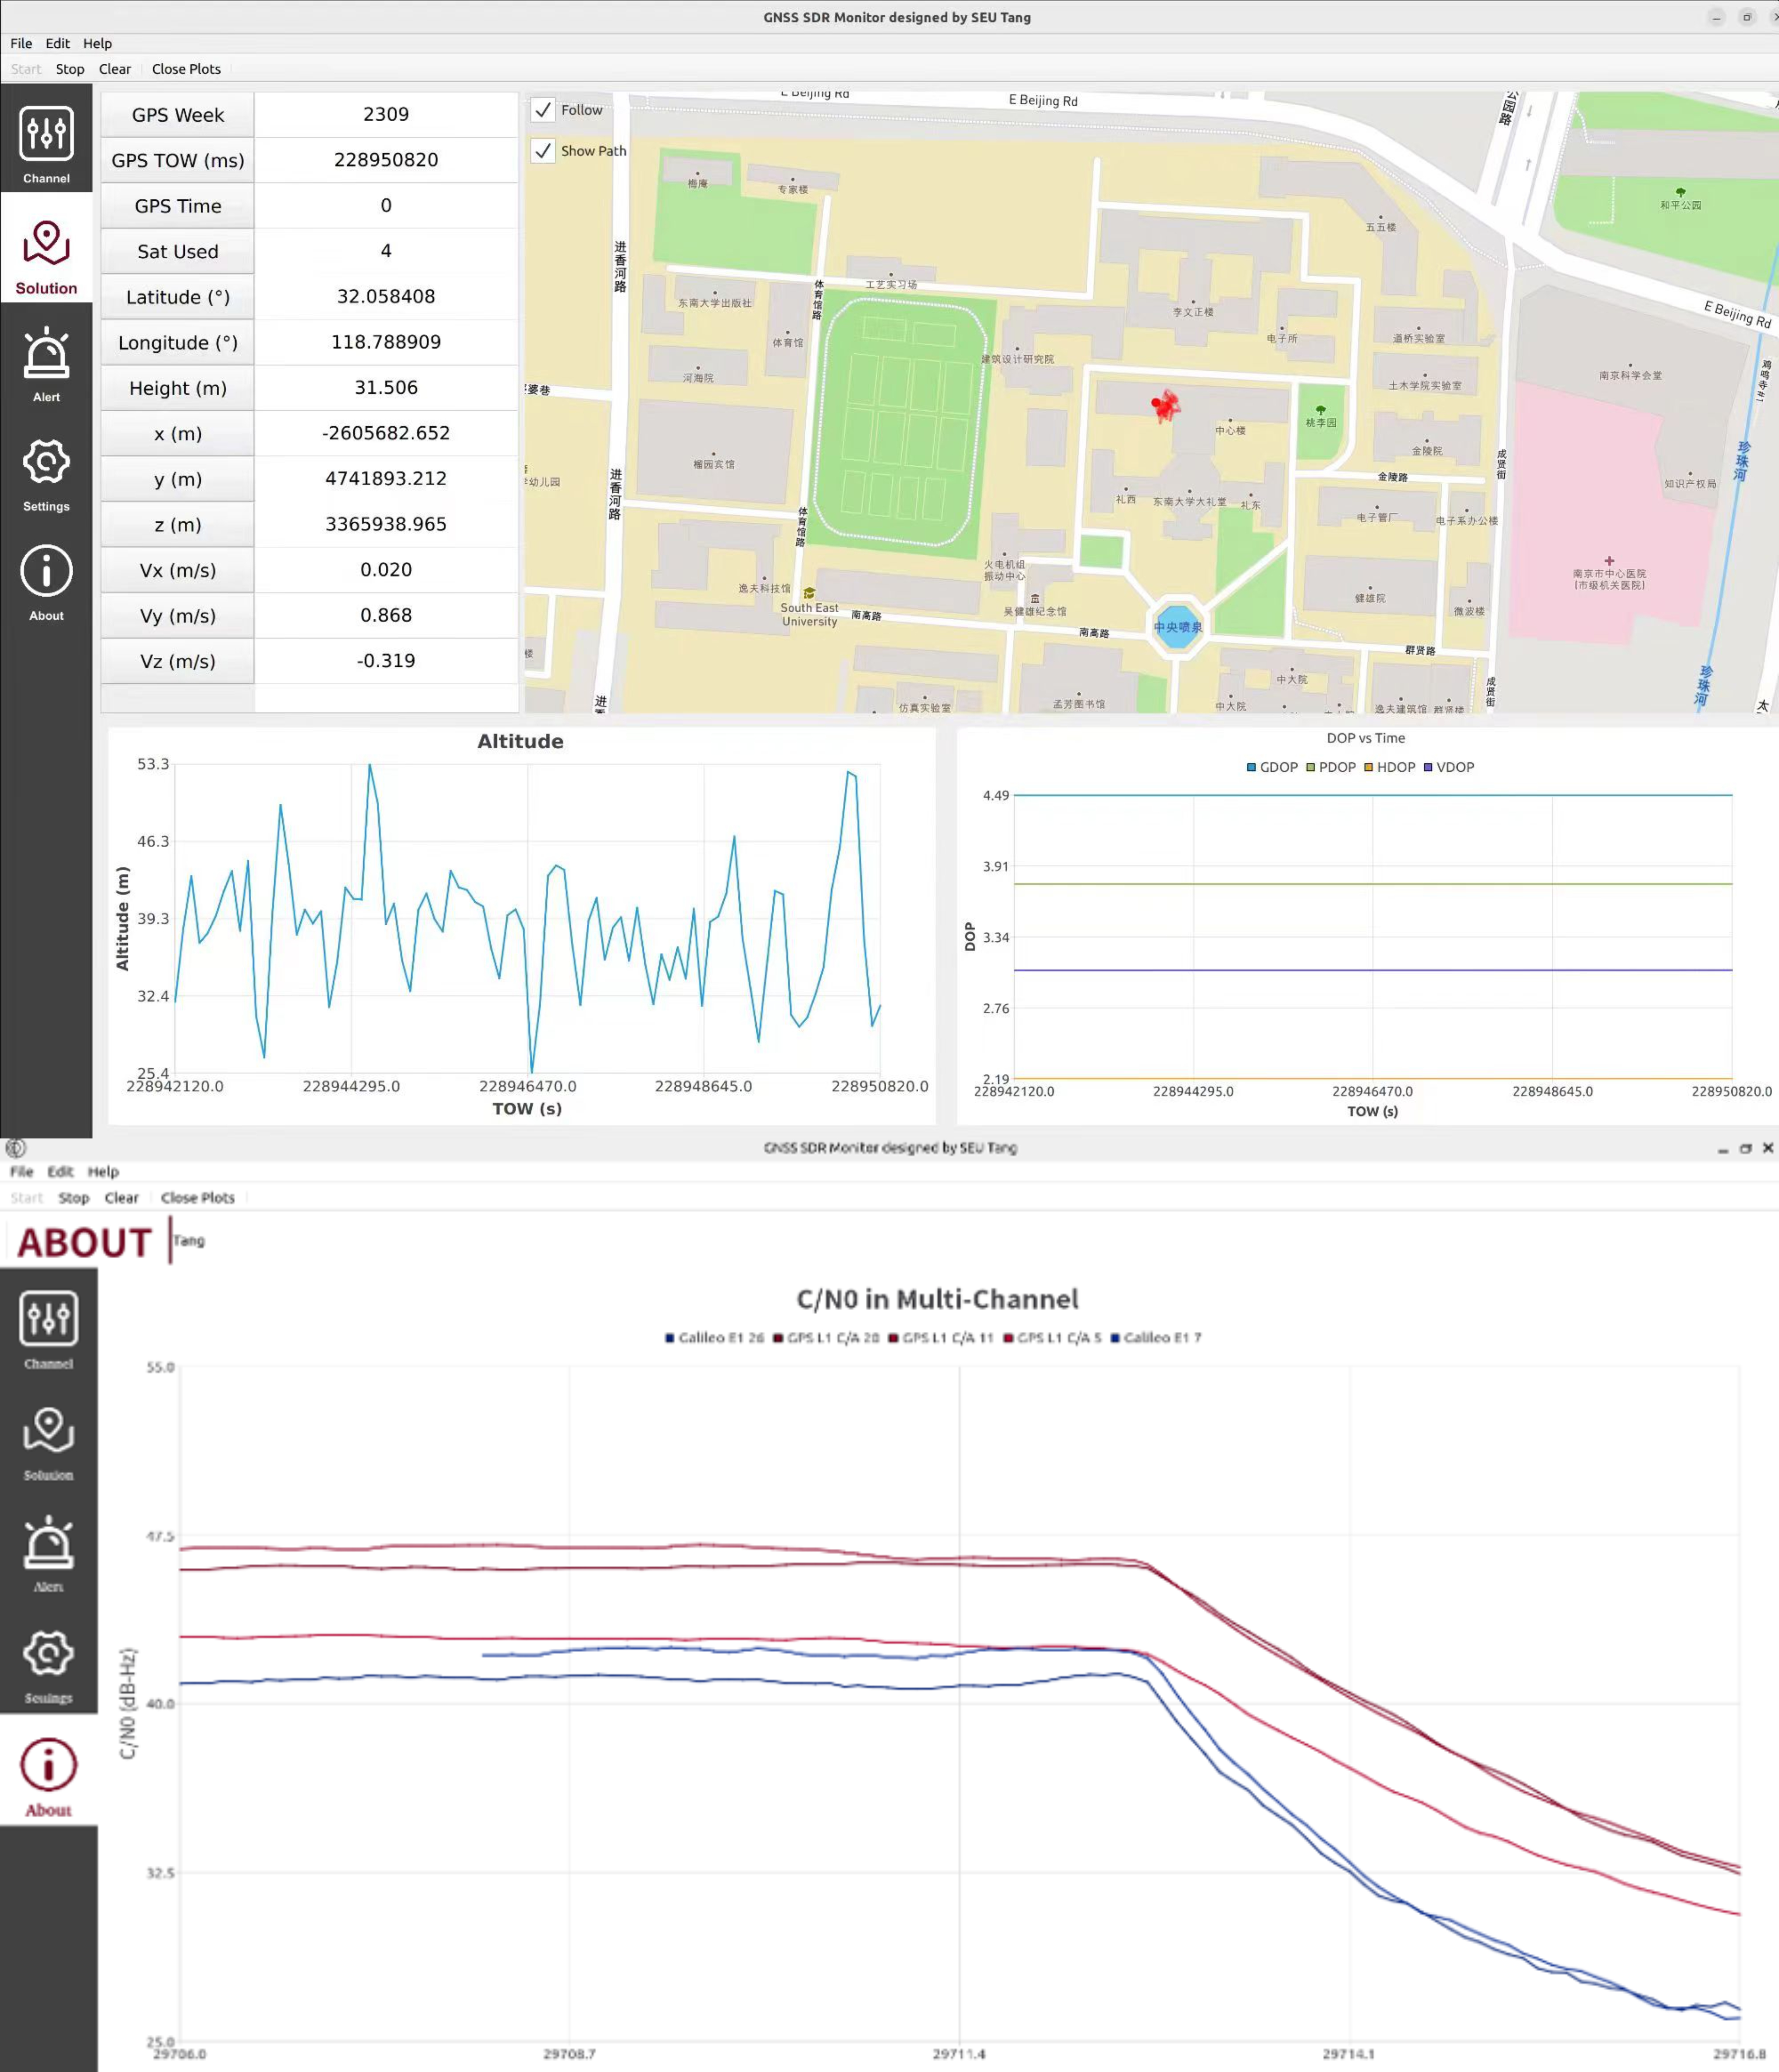The image size is (1779, 2072).
Task: Click the Vx (m/s) row header
Action: tap(178, 570)
